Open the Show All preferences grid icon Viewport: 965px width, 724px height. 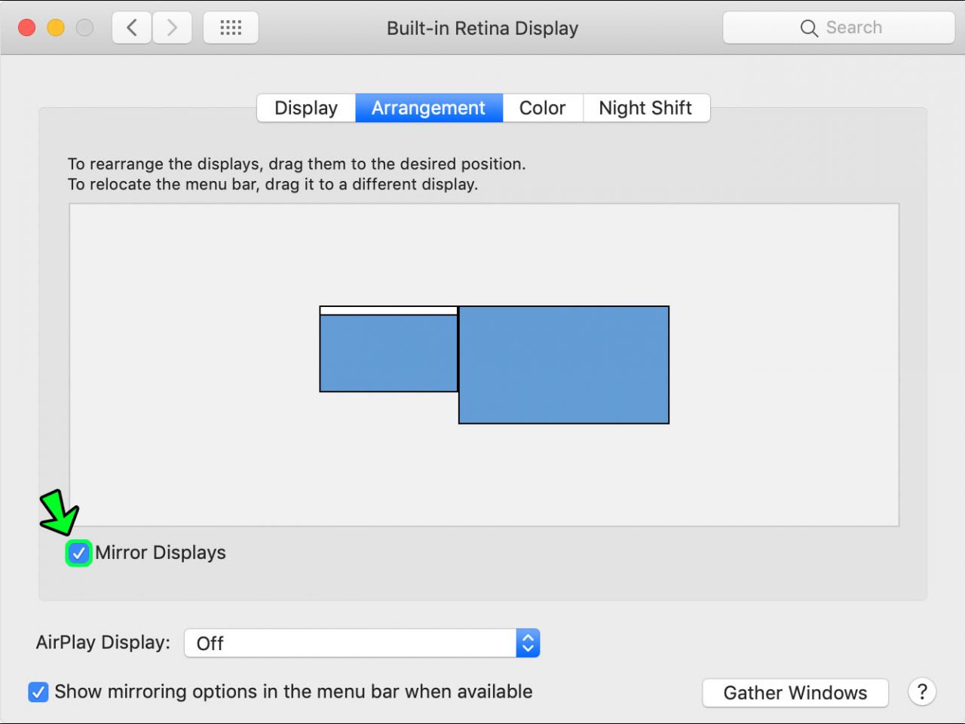pos(231,27)
